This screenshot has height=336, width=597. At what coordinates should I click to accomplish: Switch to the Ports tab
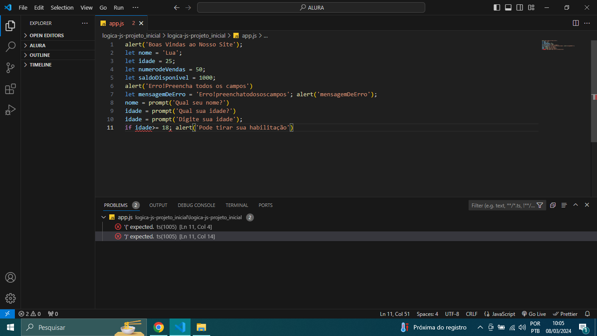pyautogui.click(x=265, y=205)
